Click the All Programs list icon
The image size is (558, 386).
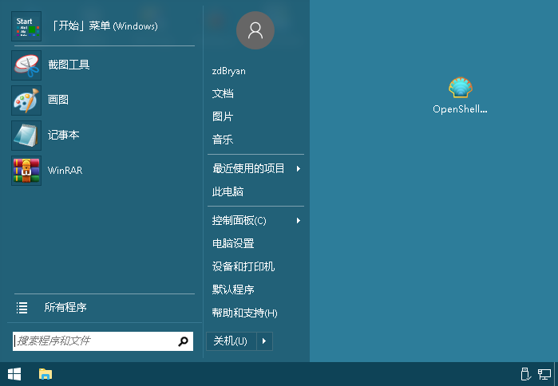[22, 308]
